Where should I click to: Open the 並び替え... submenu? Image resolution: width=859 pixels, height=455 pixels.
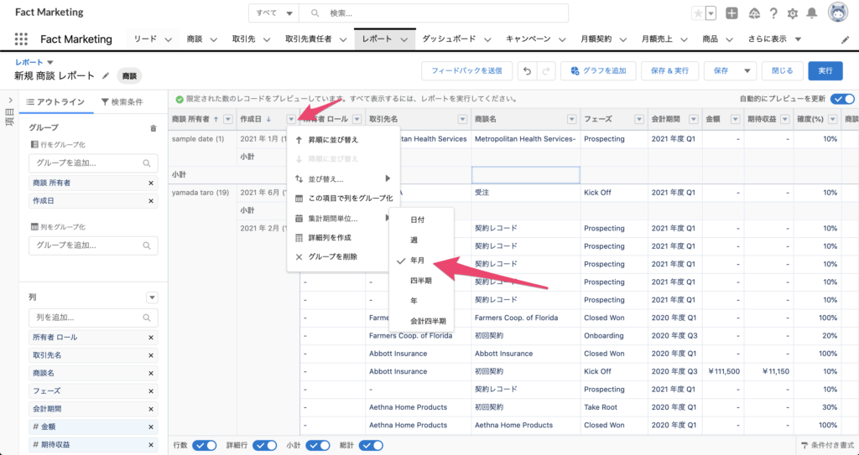pos(343,179)
